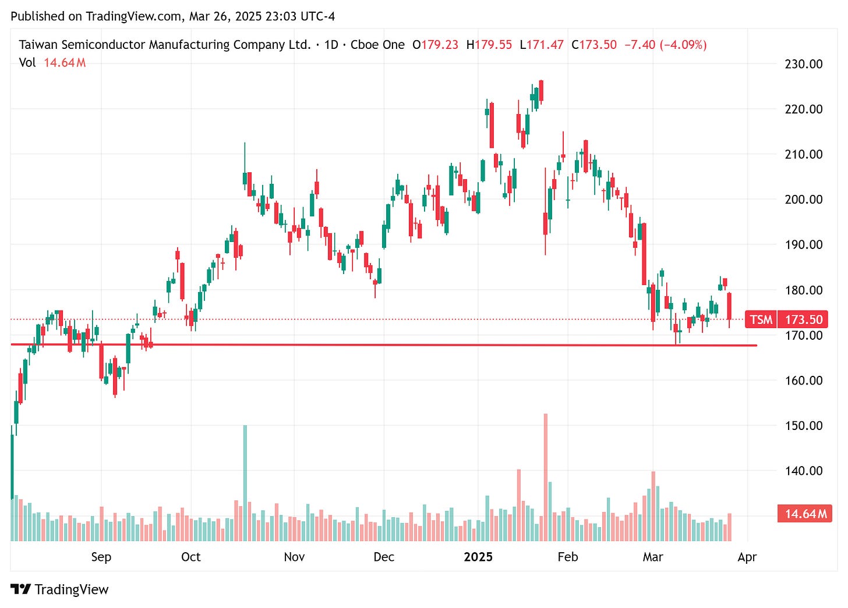Click the close value C173.50 in legend
The width and height of the screenshot is (848, 608).
click(594, 44)
